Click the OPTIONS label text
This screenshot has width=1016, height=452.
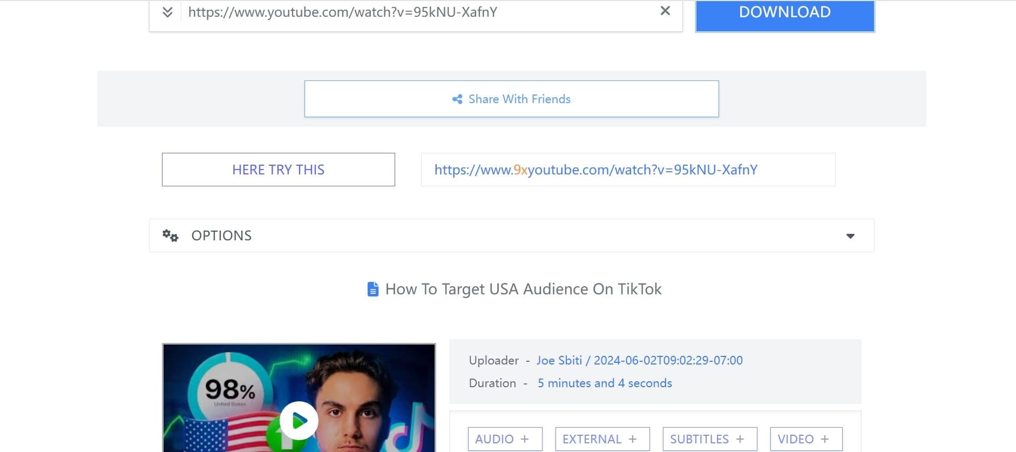pos(221,235)
